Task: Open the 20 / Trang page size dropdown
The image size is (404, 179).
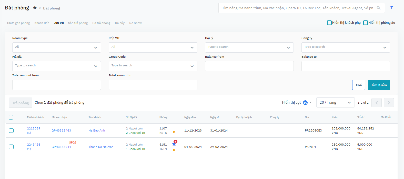Action: point(335,103)
